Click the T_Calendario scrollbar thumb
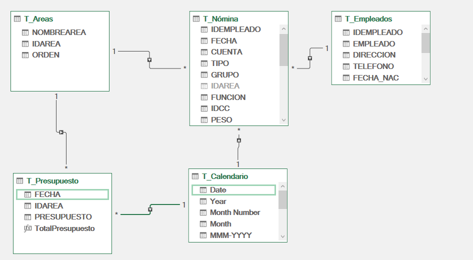473x260 pixels. 282,199
